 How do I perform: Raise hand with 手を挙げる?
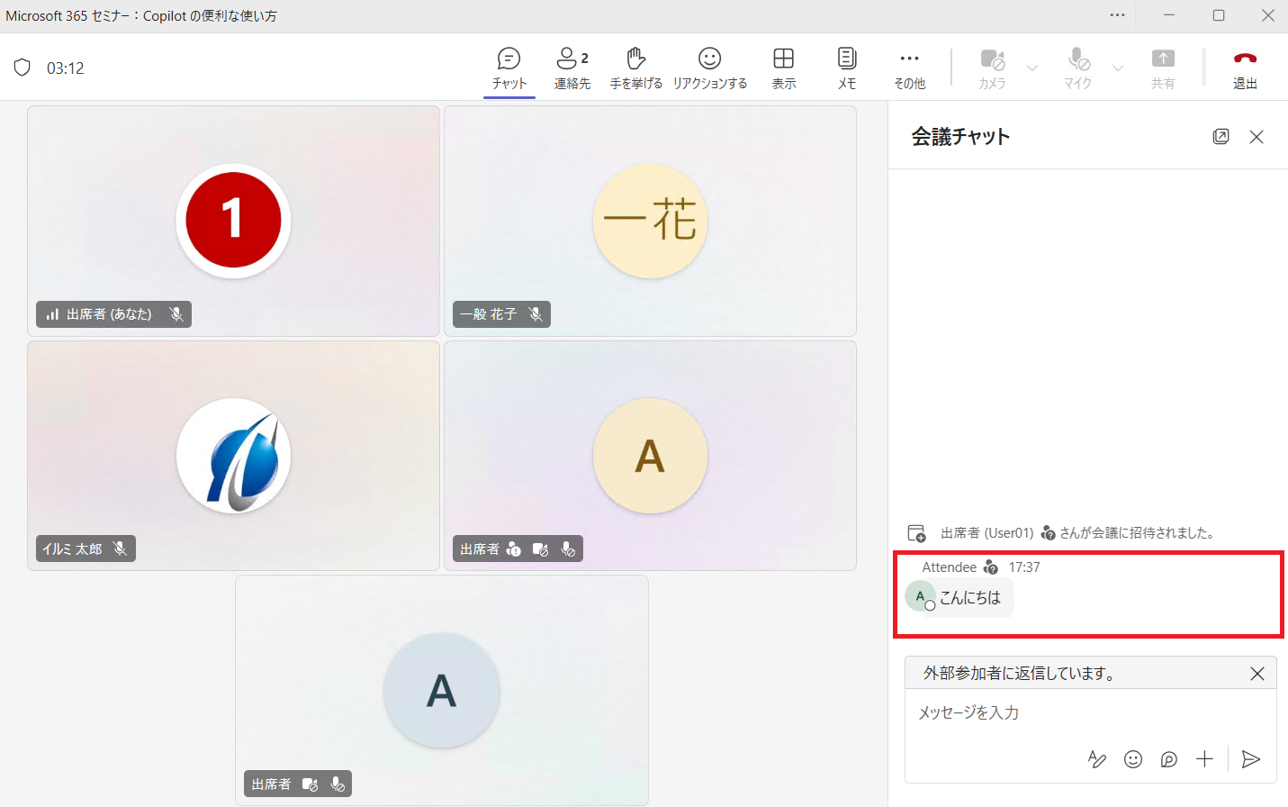[636, 68]
